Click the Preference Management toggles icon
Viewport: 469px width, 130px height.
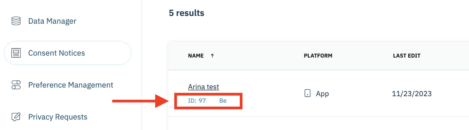click(x=16, y=85)
